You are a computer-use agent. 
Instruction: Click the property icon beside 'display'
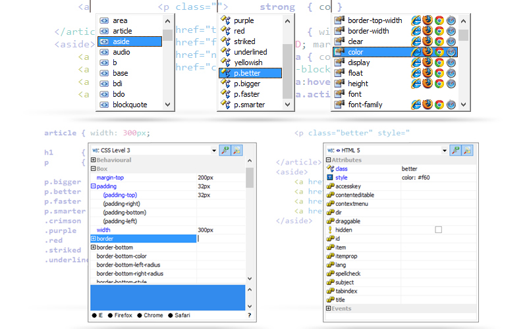[x=339, y=63]
